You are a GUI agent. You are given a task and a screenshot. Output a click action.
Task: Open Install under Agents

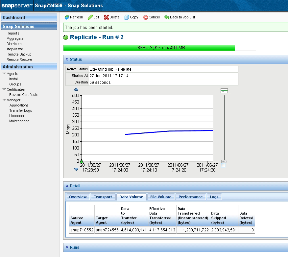(x=14, y=79)
